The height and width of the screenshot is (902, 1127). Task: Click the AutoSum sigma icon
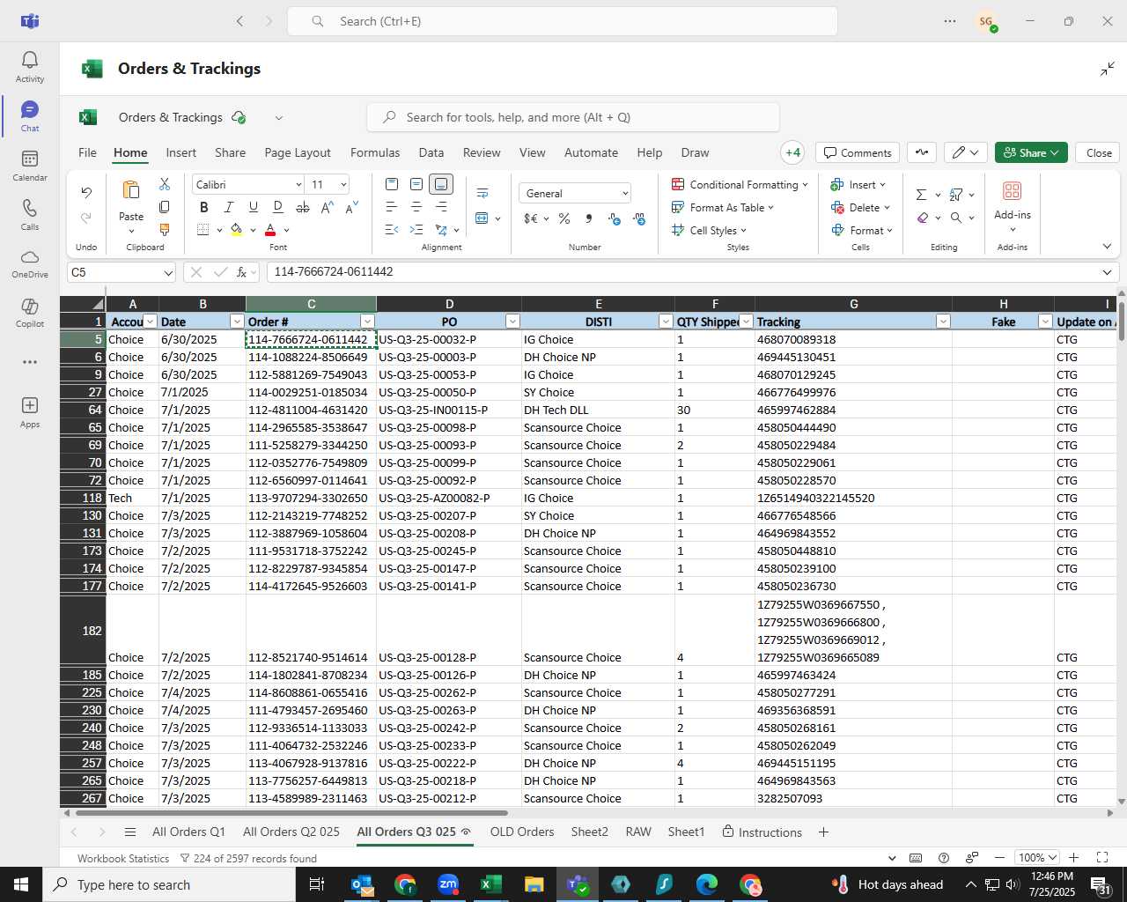pos(921,195)
